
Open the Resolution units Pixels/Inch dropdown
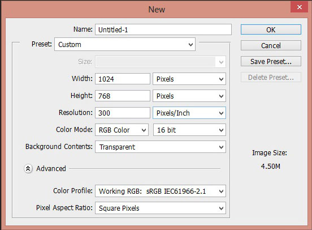tap(189, 113)
